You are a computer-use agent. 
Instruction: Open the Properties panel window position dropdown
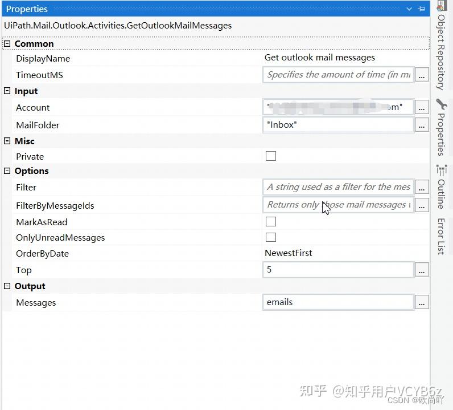[x=409, y=9]
